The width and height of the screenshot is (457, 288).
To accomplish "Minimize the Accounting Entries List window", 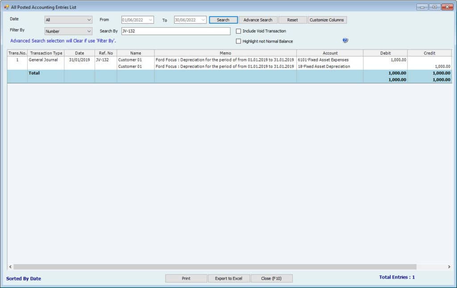I will point(422,7).
